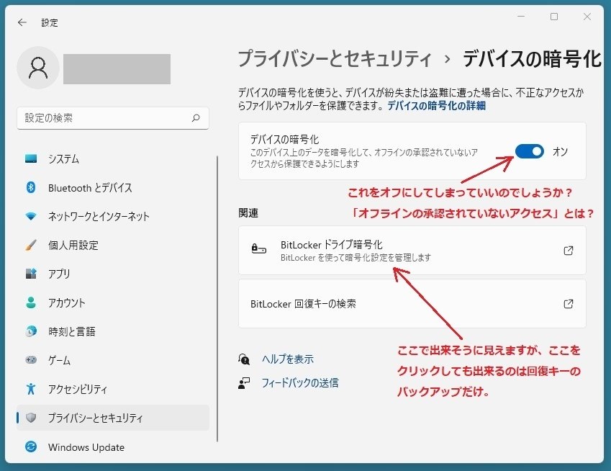Turn off the デバイスの暗号化 toggle
The height and width of the screenshot is (471, 611).
tap(529, 151)
